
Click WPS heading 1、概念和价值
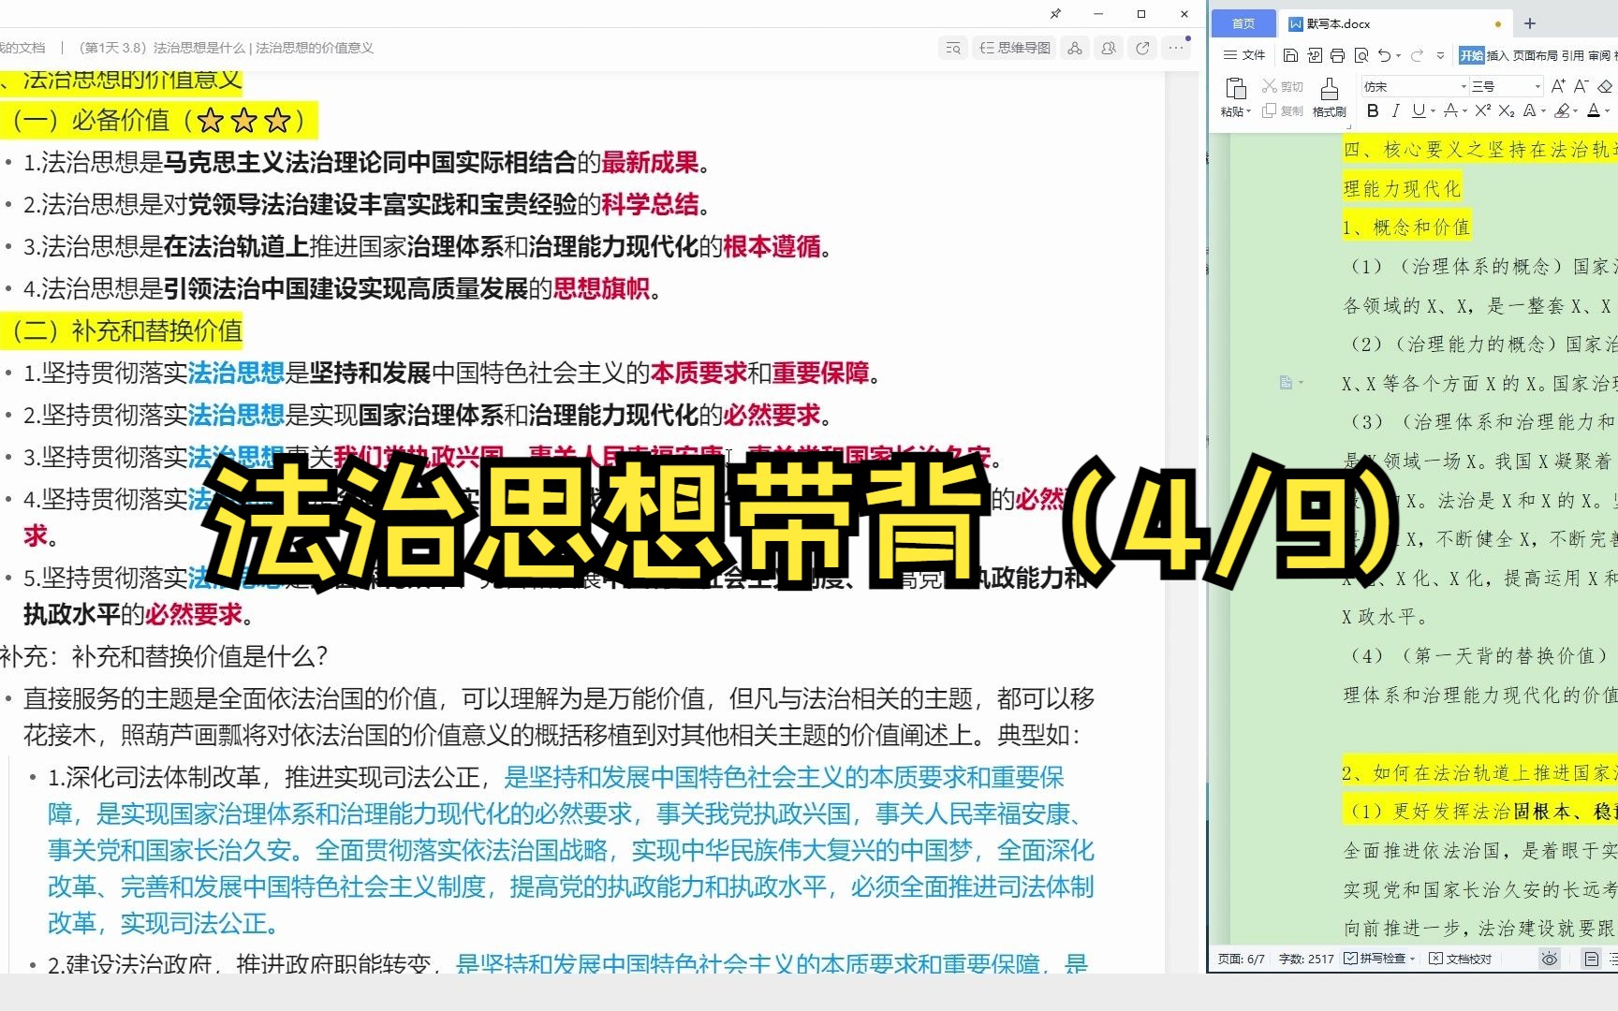click(1406, 227)
